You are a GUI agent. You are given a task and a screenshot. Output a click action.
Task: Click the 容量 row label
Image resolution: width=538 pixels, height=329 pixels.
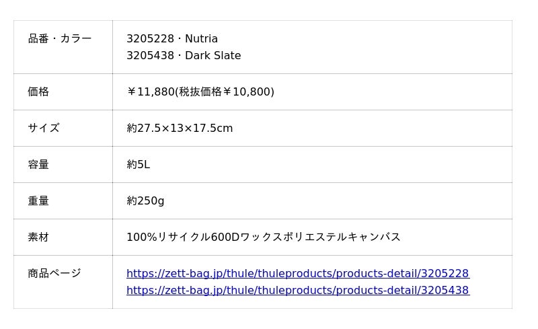(38, 164)
